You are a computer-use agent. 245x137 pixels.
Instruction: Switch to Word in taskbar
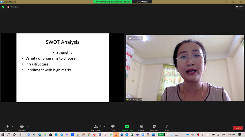pos(121,135)
